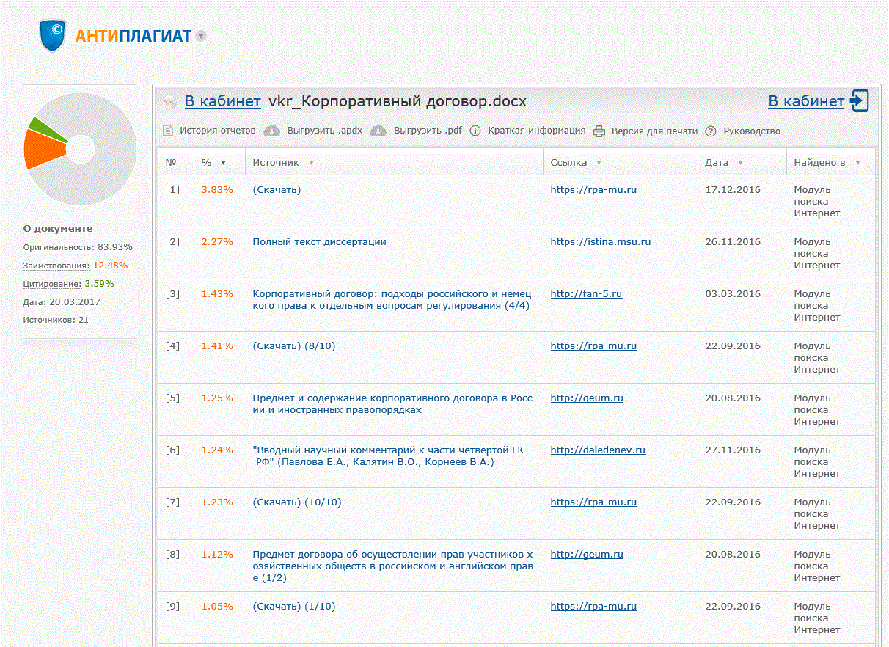Click the Краткая информация info icon
Image resolution: width=889 pixels, height=647 pixels.
475,131
